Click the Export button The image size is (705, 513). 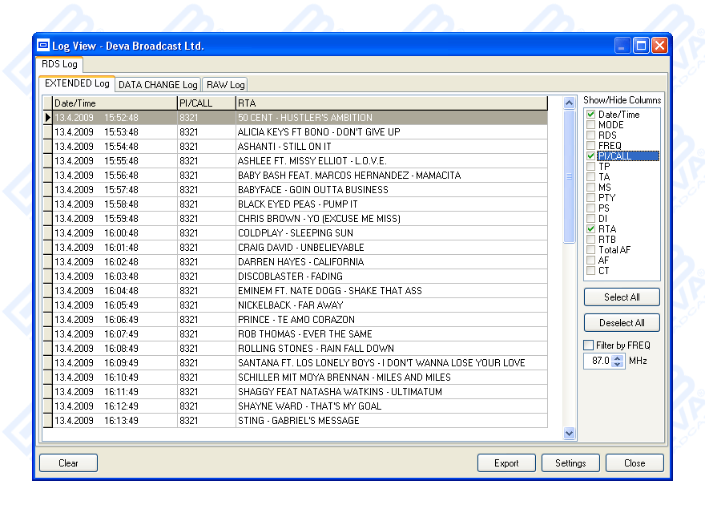(x=506, y=463)
